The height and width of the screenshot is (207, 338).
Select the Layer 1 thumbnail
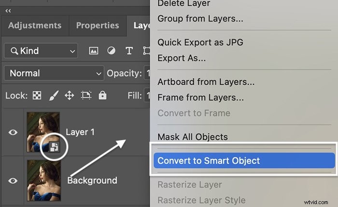pyautogui.click(x=43, y=132)
